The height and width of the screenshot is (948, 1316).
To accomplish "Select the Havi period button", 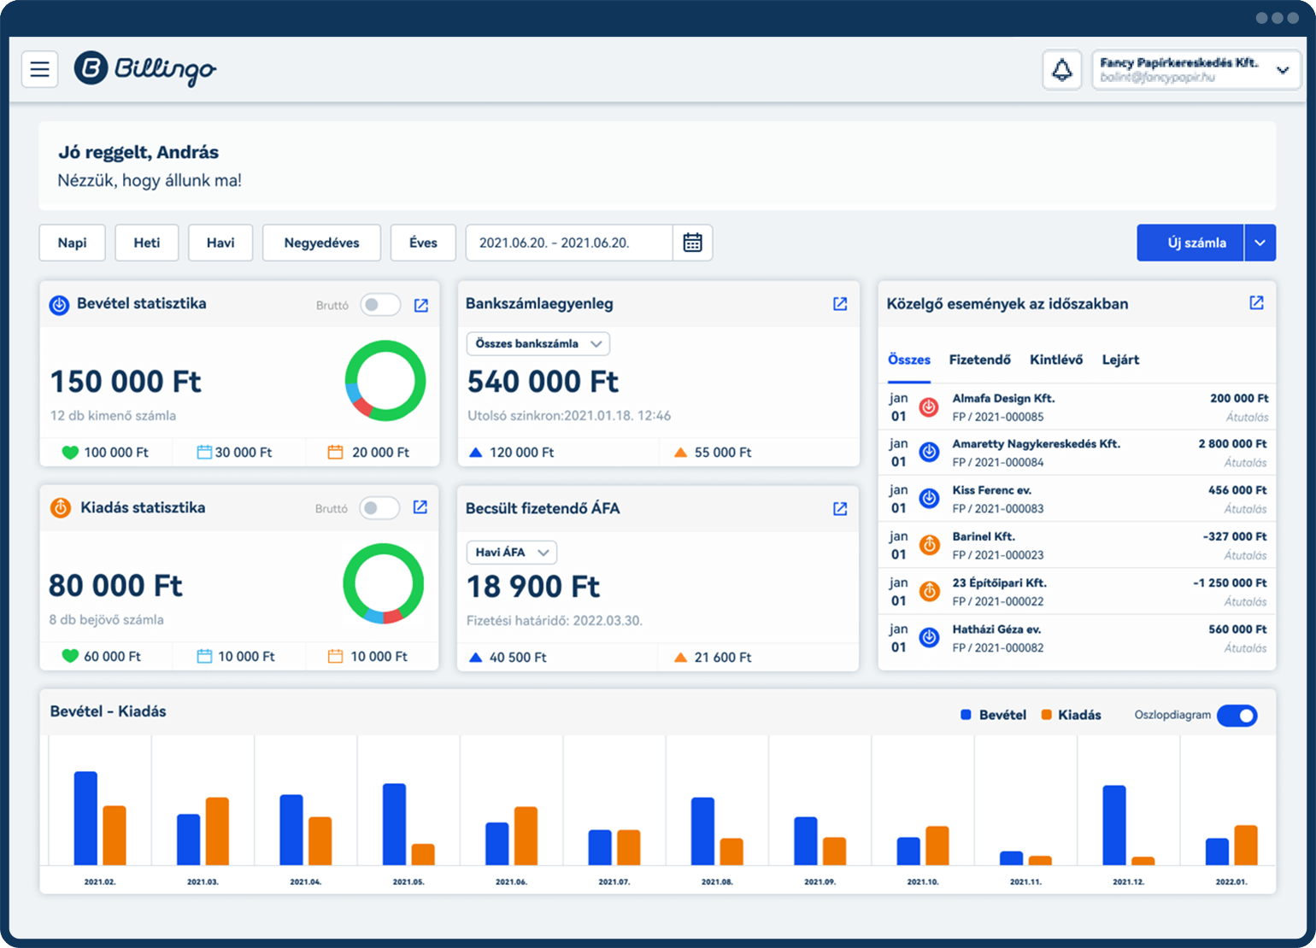I will point(220,243).
